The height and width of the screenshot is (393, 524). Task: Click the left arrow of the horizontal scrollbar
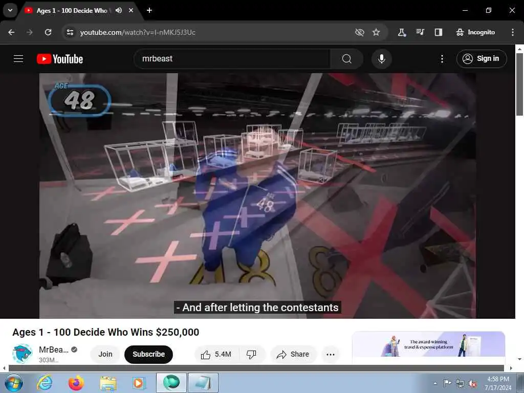[x=4, y=368]
